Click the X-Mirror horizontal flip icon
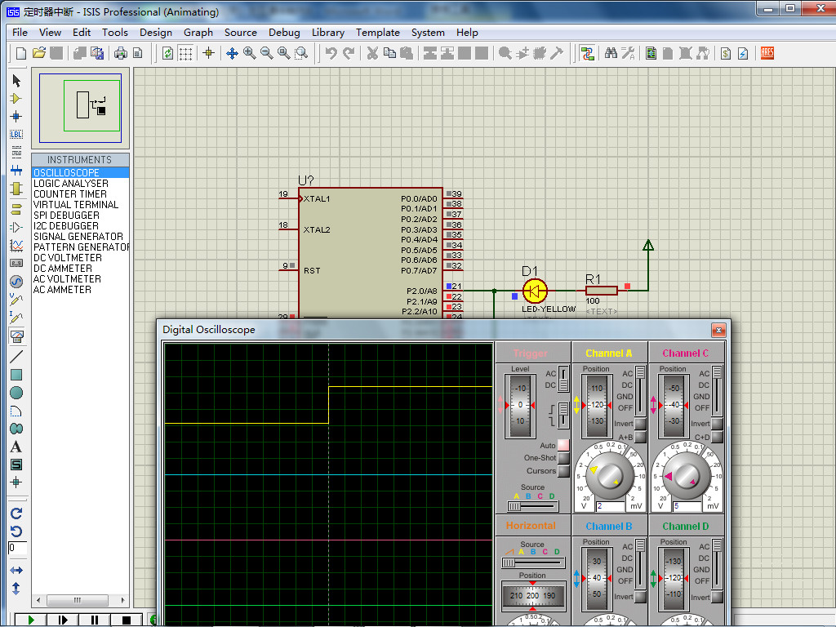The image size is (836, 627). point(16,571)
